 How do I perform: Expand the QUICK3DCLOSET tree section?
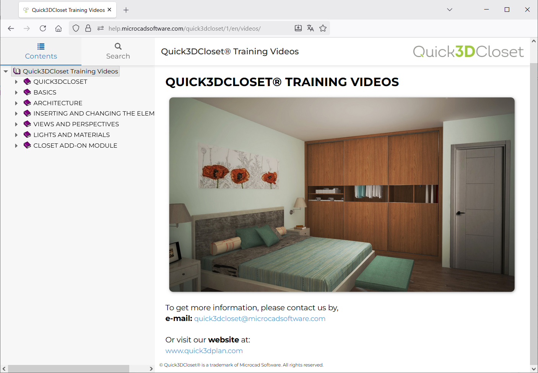click(16, 82)
